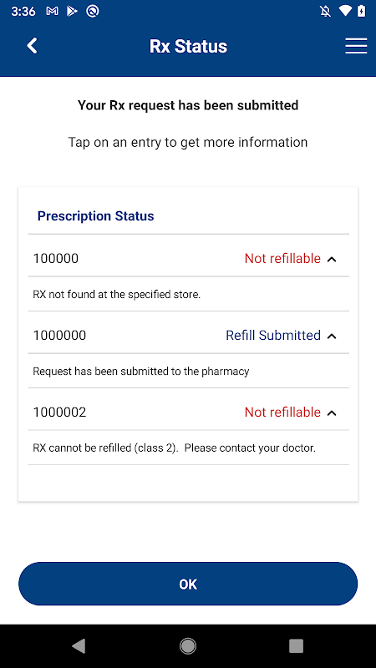Open the hamburger menu

click(356, 46)
